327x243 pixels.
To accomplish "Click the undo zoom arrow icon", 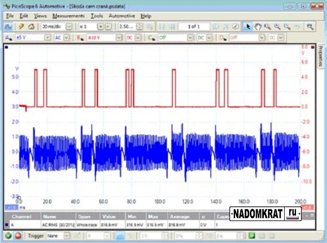I will (297, 26).
